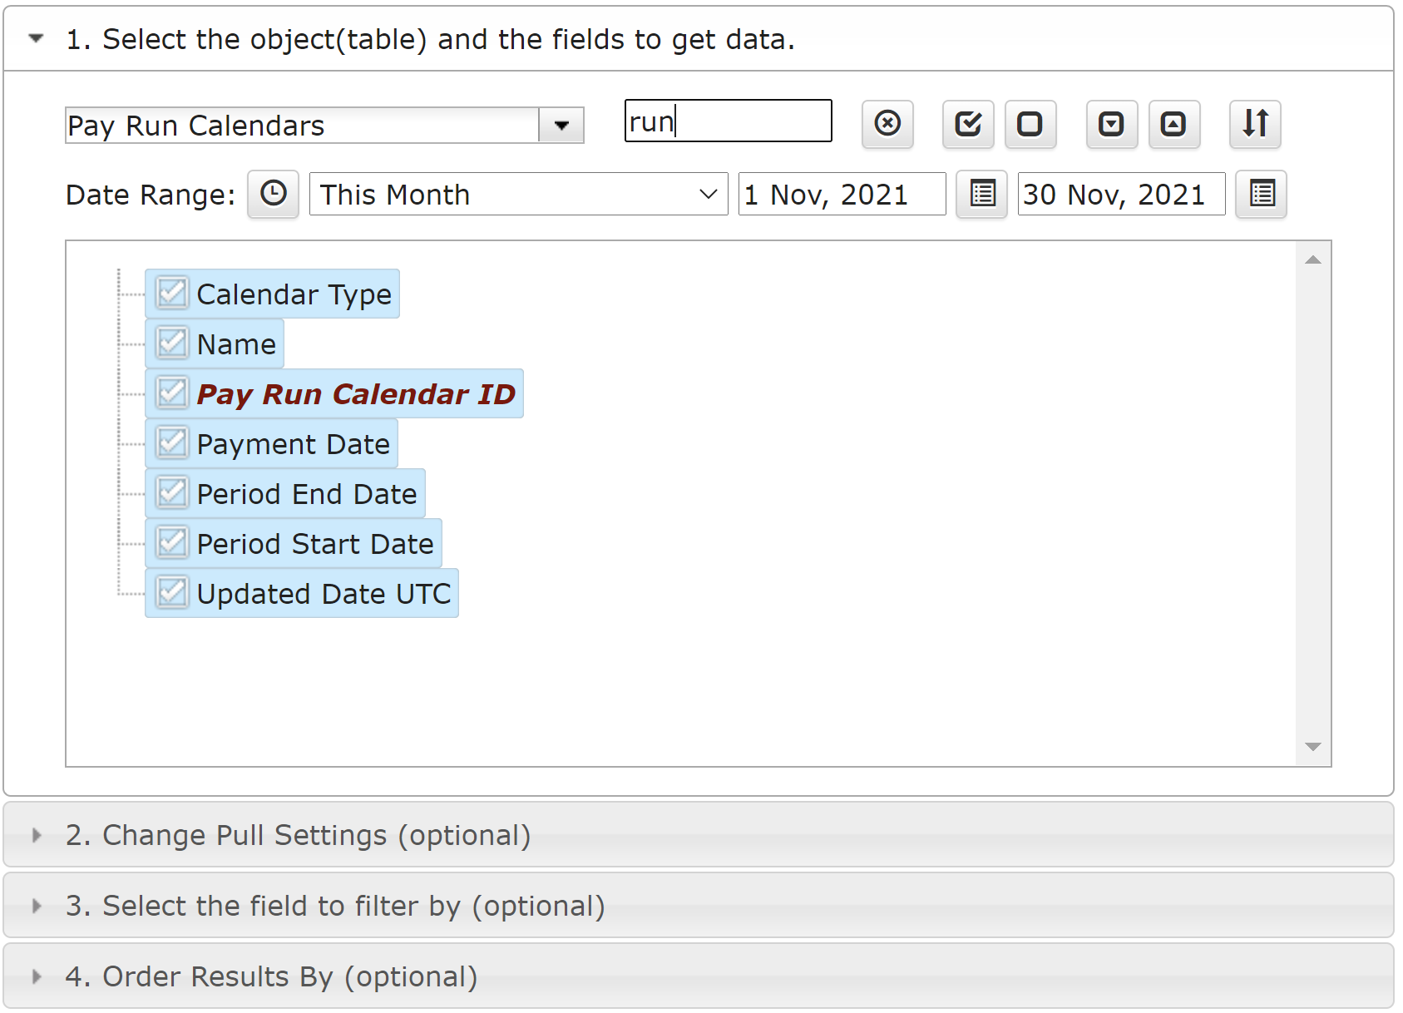Toggle the Payment Date checkbox

172,443
